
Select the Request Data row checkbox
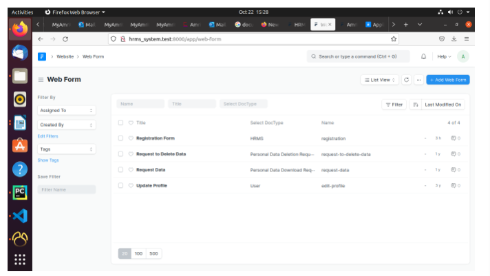pyautogui.click(x=120, y=169)
